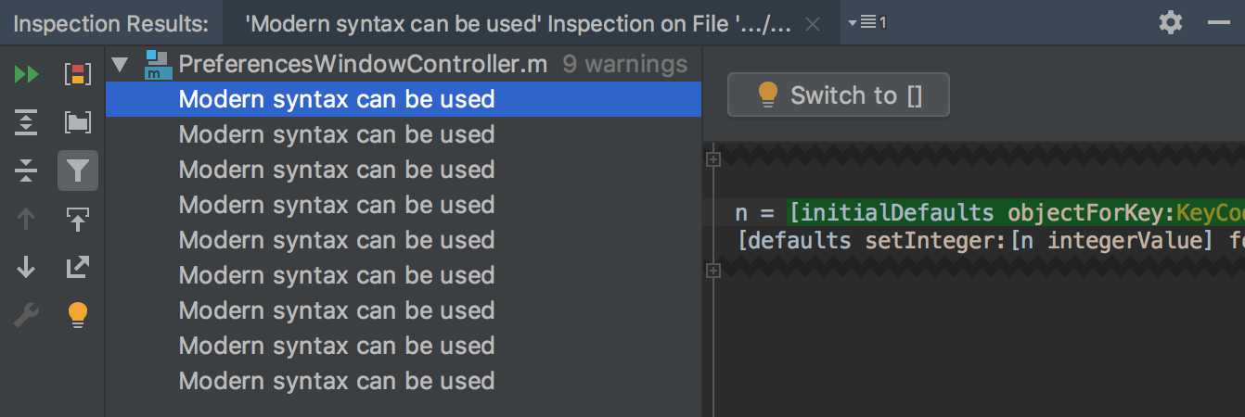The width and height of the screenshot is (1245, 417).
Task: Click Autoscroll to Source icon
Action: click(78, 219)
